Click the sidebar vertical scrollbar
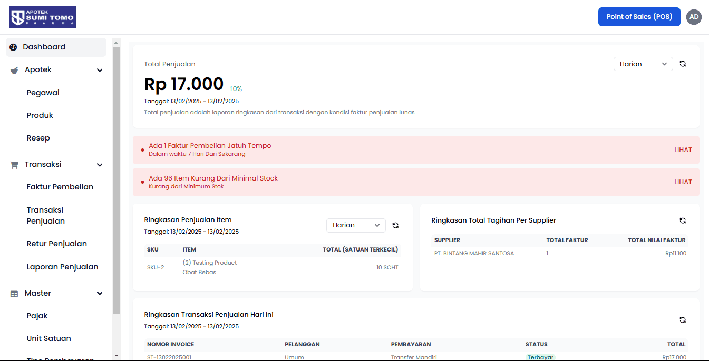709x361 pixels. [116, 179]
